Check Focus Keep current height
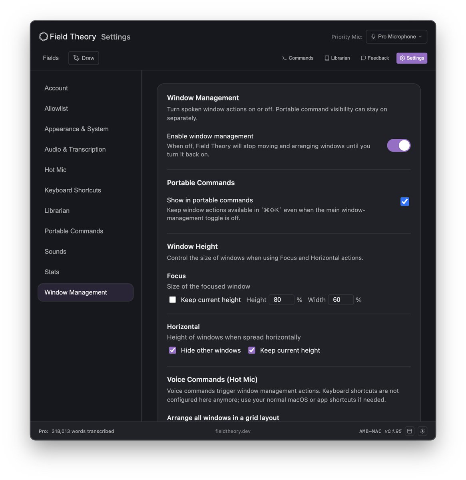466x480 pixels. [x=173, y=300]
